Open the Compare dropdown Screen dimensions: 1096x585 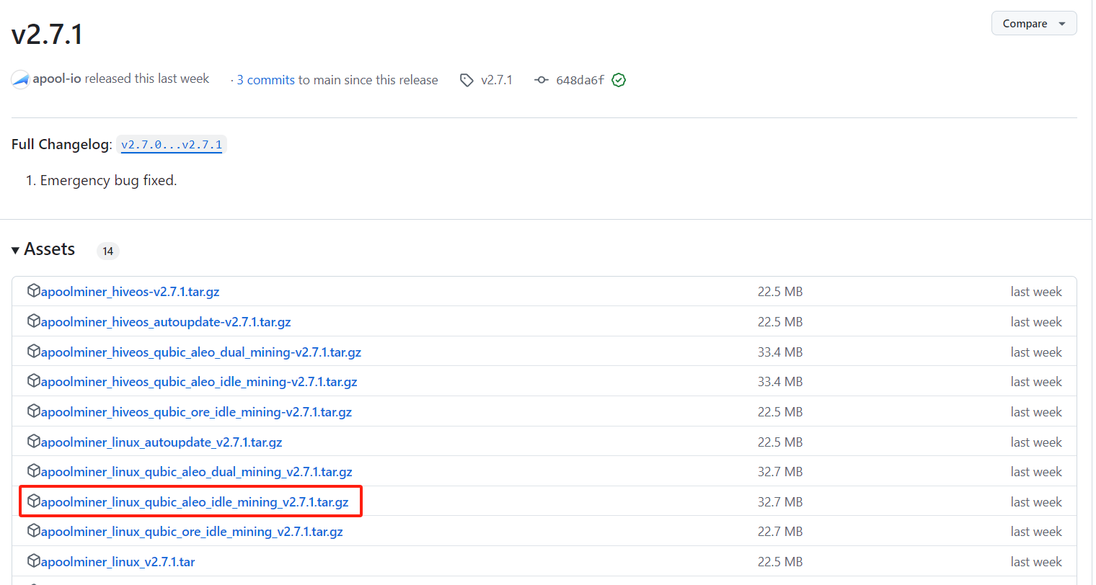pos(1033,24)
